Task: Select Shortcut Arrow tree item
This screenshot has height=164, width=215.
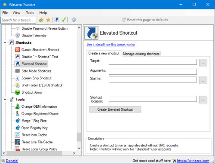Action: [32, 92]
